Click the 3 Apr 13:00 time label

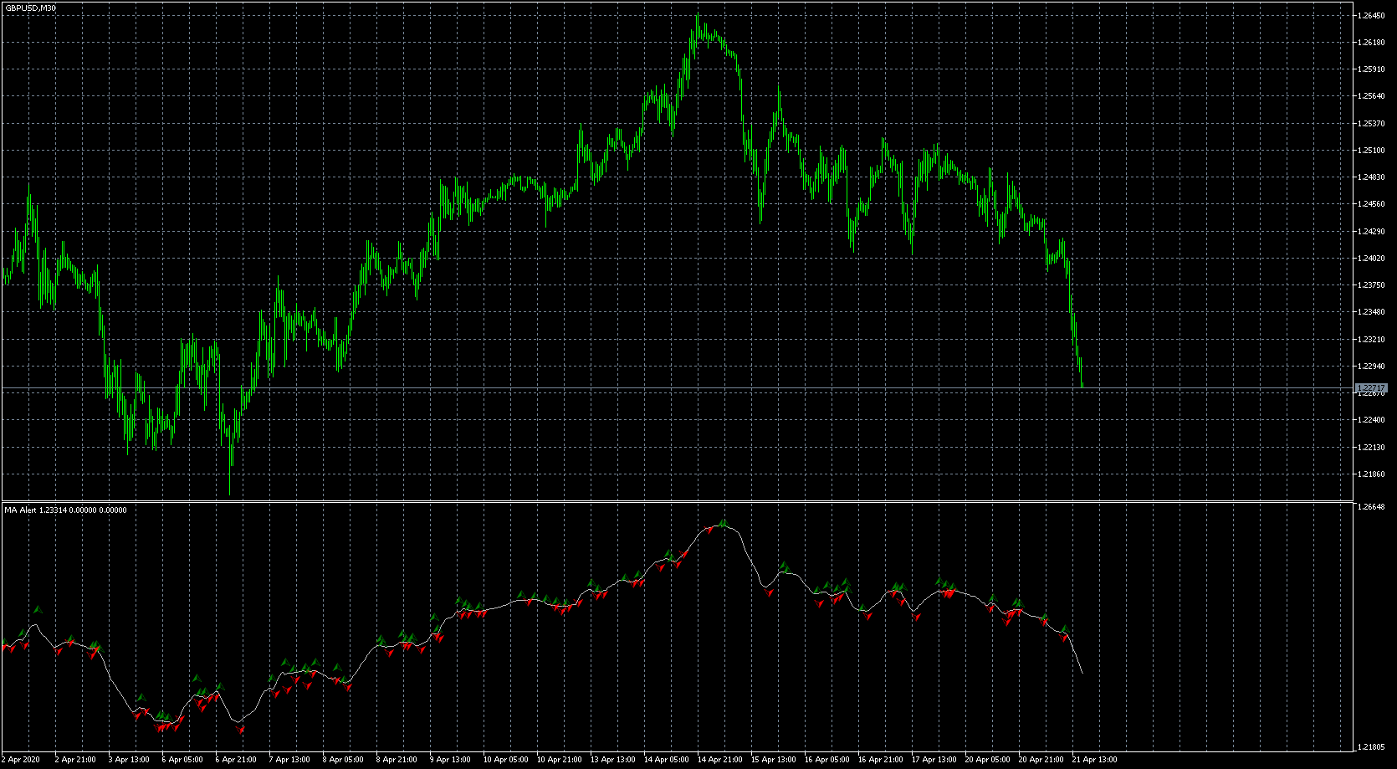[x=129, y=760]
